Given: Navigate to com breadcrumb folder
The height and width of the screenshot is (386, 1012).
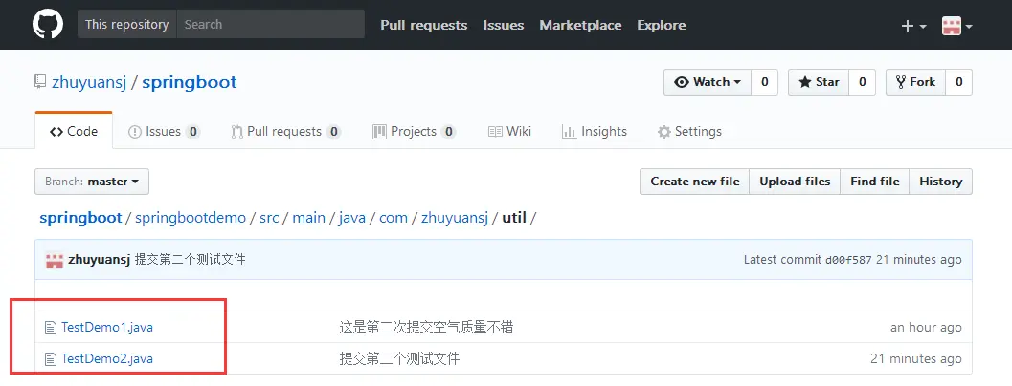Looking at the screenshot, I should pos(394,218).
